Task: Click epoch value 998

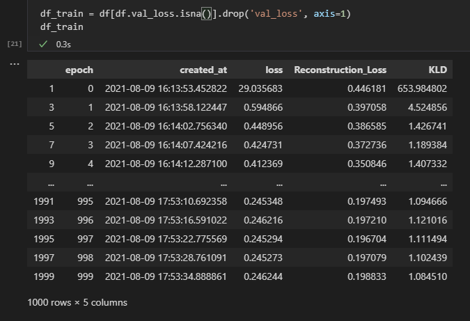Action: [x=86, y=258]
